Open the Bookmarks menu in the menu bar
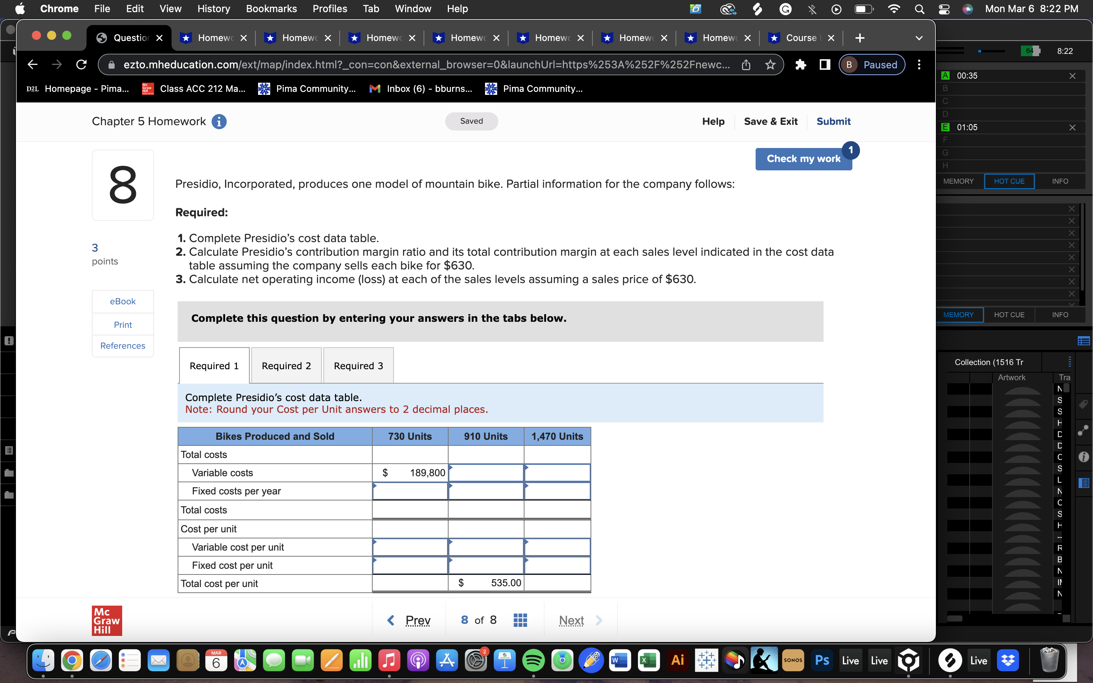Viewport: 1093px width, 683px height. (x=271, y=9)
